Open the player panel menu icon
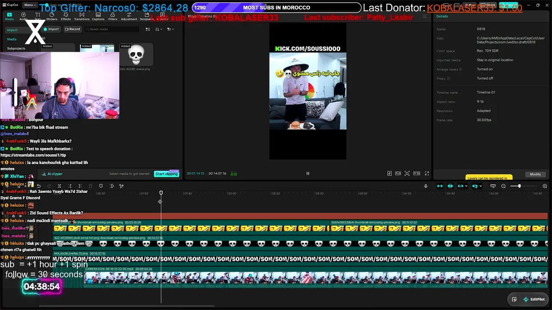The image size is (552, 310). point(424,16)
